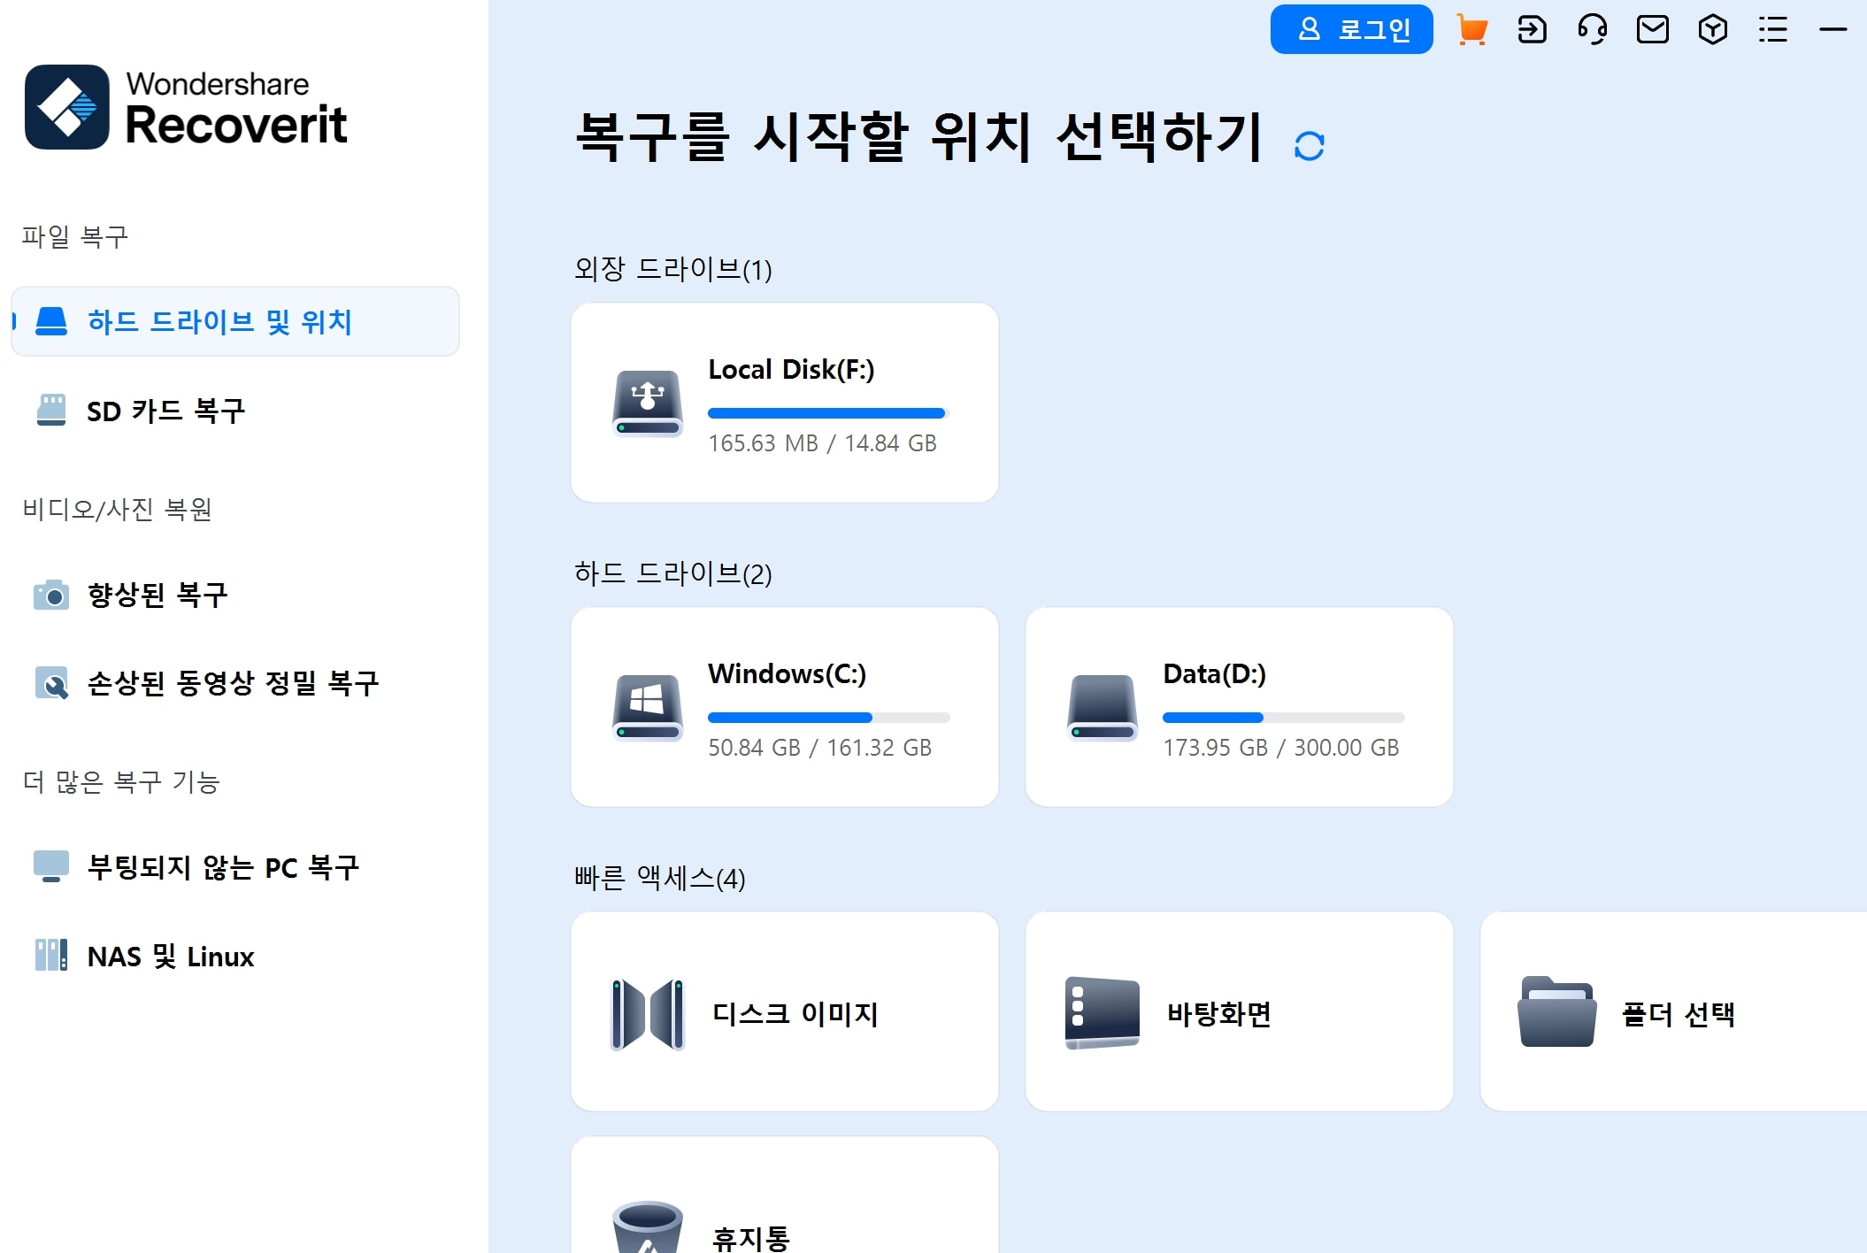Click the 복구를 시작할 위치 선택하기 title
1867x1253 pixels.
coord(918,137)
